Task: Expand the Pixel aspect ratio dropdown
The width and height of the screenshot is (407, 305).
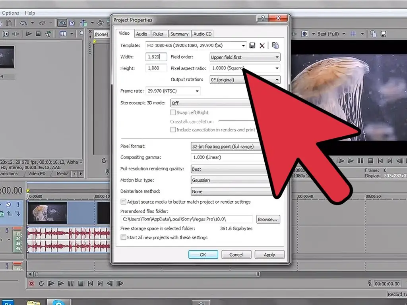Action: coord(277,68)
